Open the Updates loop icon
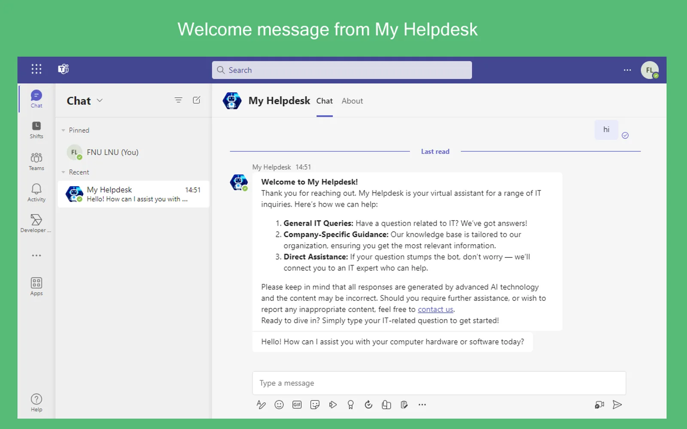 click(x=368, y=405)
